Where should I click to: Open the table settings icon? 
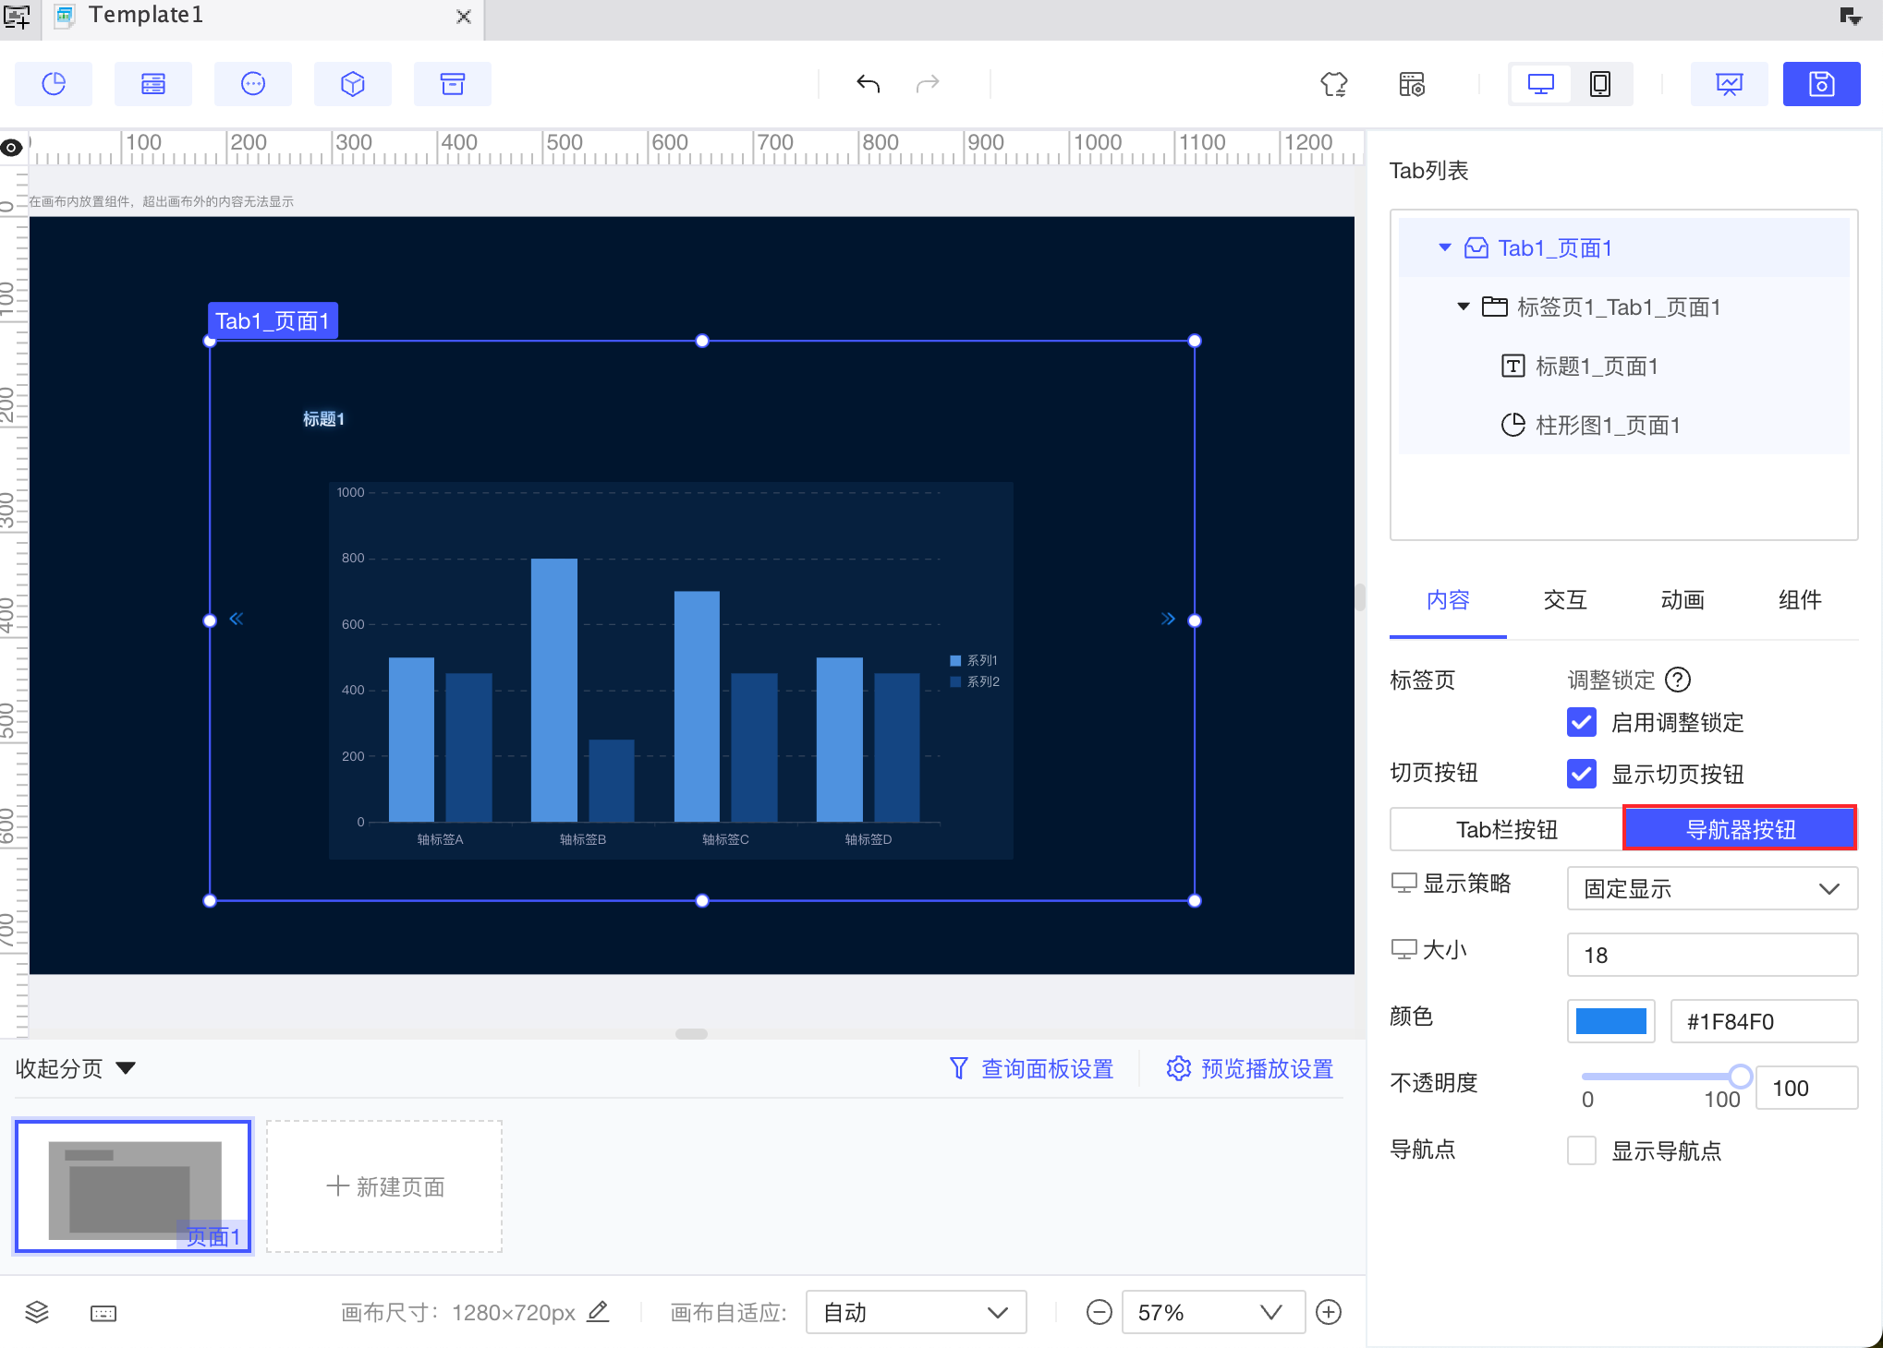tap(1412, 84)
